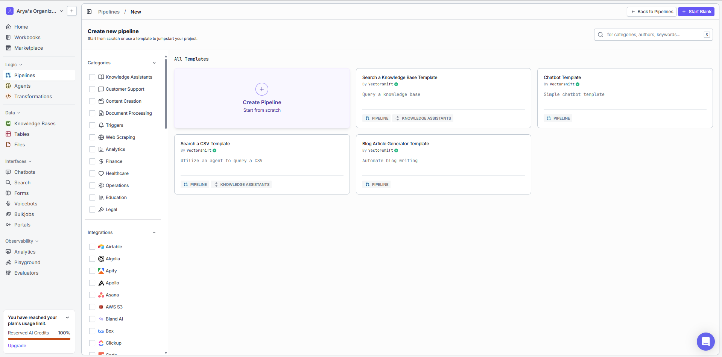Image resolution: width=722 pixels, height=357 pixels.
Task: Click the Web Scraping globe icon
Action: [101, 137]
